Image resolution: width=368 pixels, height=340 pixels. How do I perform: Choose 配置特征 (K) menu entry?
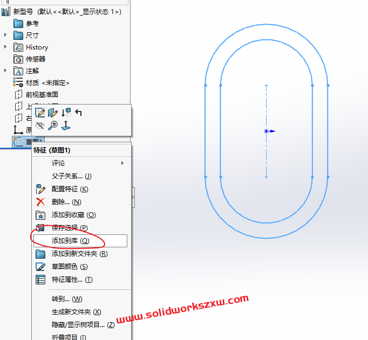pyautogui.click(x=80, y=189)
